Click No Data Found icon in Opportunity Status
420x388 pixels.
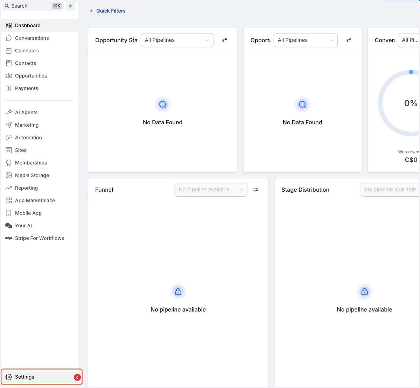click(x=163, y=104)
